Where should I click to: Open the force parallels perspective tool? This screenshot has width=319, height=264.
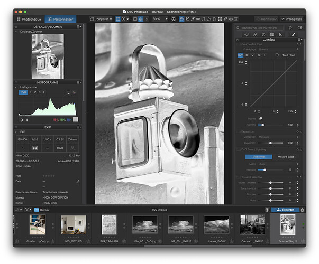coord(204,19)
